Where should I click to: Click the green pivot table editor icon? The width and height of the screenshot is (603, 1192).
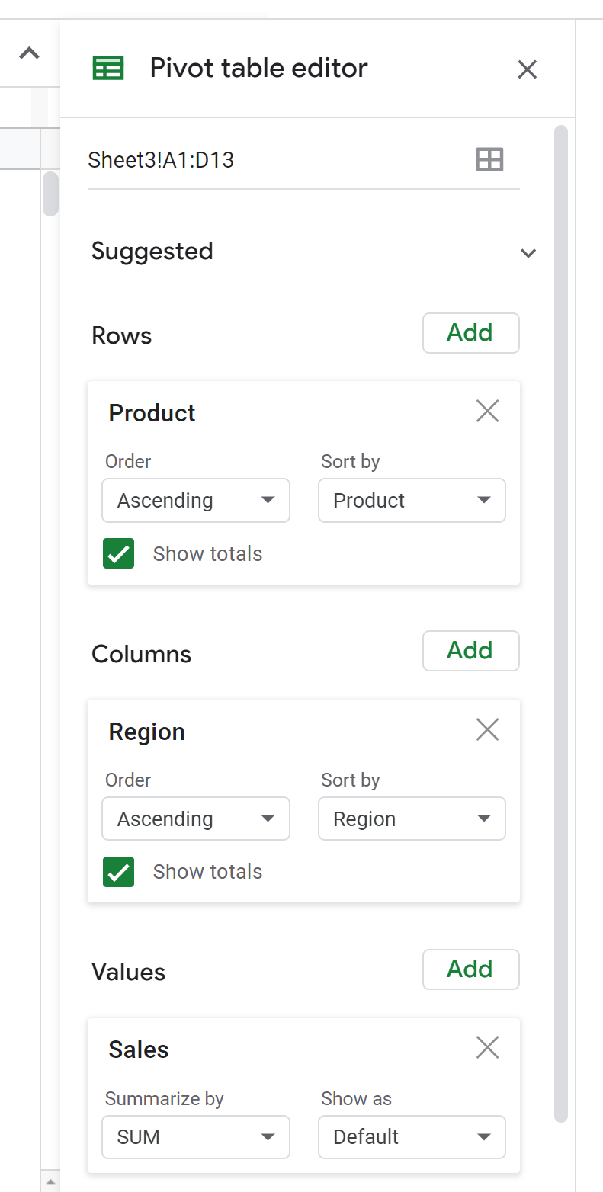pyautogui.click(x=107, y=69)
